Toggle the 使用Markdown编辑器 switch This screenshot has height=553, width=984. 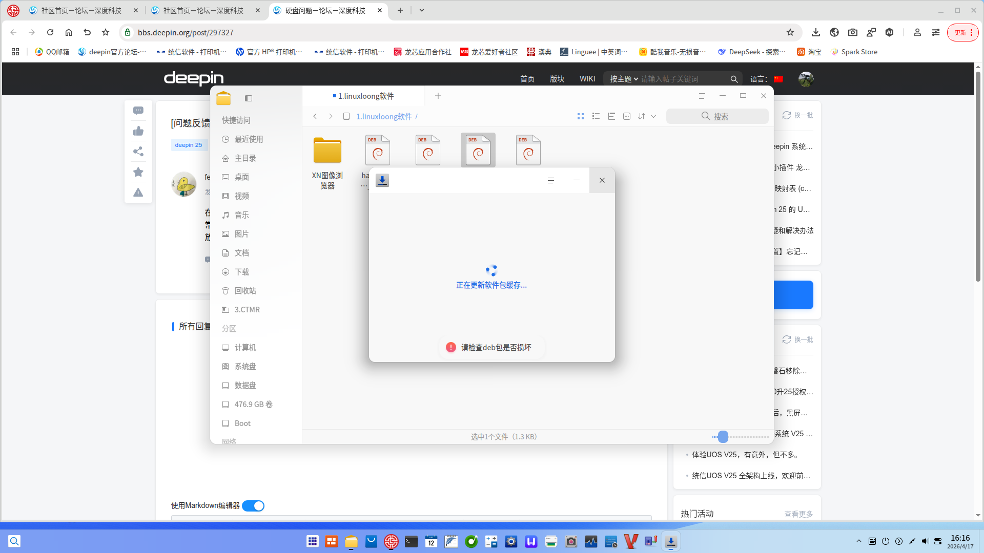253,505
